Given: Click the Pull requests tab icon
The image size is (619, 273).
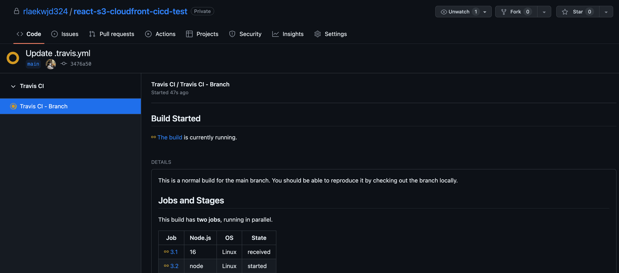Looking at the screenshot, I should tap(92, 34).
